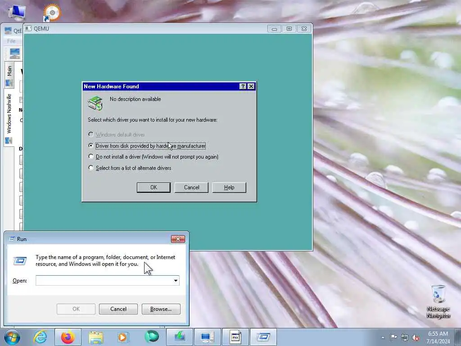Open Firefox from the taskbar
The height and width of the screenshot is (346, 461).
(68, 337)
